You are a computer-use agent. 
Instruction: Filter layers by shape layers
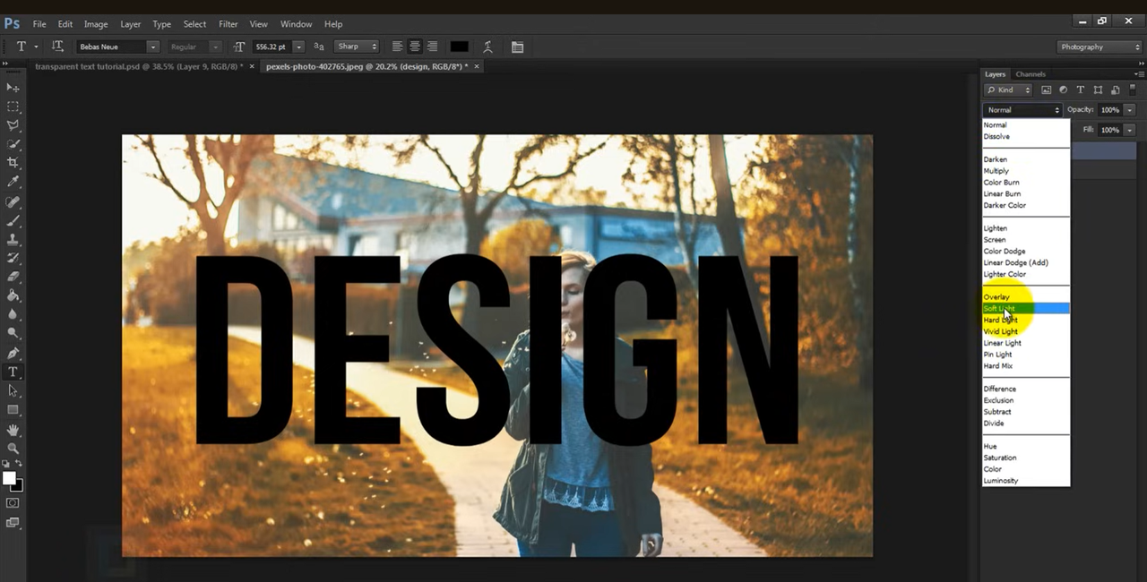[x=1098, y=90]
